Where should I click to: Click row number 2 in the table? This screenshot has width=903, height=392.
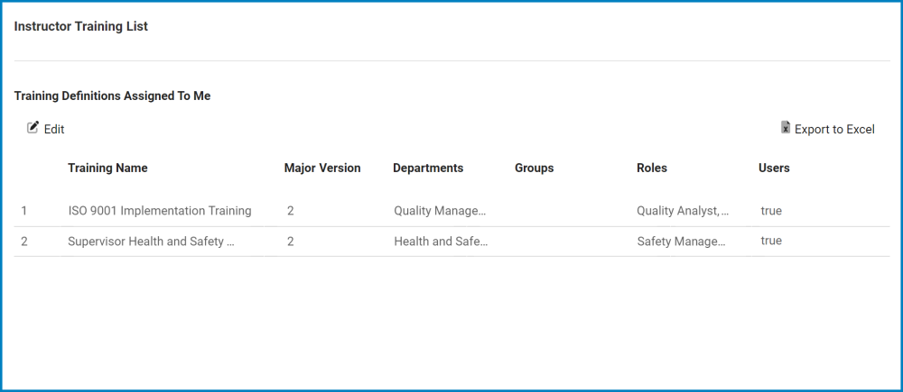click(x=24, y=242)
